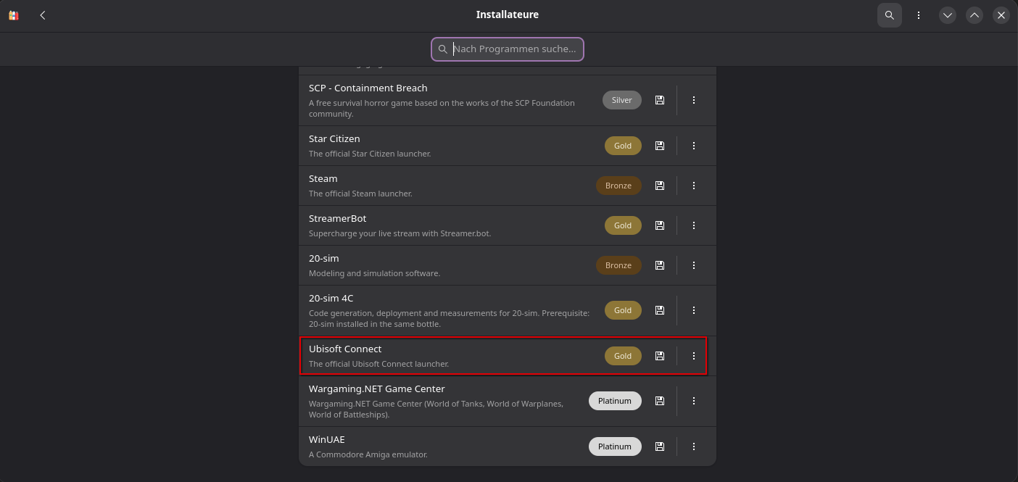Viewport: 1018px width, 482px height.
Task: Install StreamerBot with its disk icon
Action: point(660,225)
